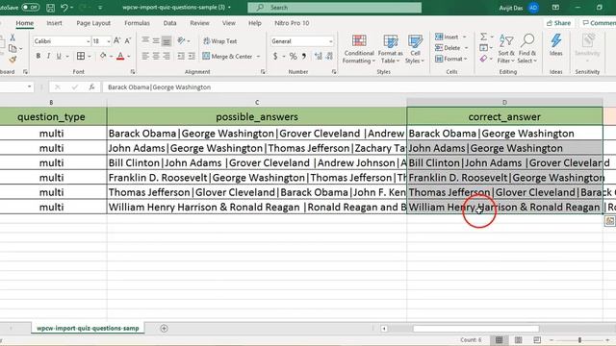The height and width of the screenshot is (346, 616).
Task: Click the Save icon in title bar
Action: point(50,8)
